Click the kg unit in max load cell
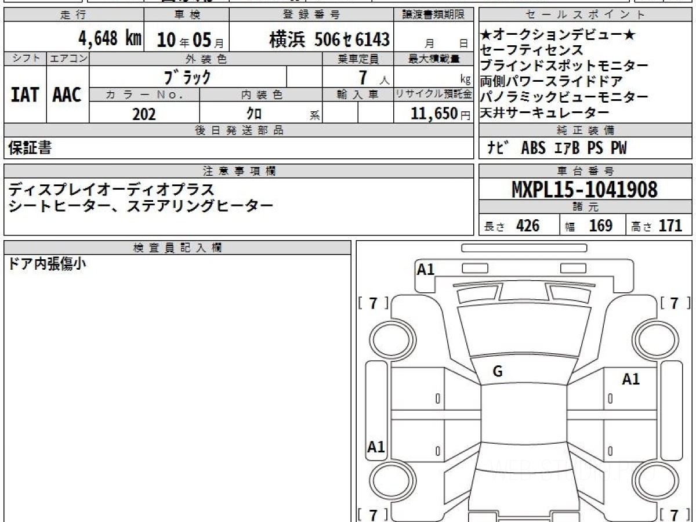The width and height of the screenshot is (696, 522). (465, 81)
